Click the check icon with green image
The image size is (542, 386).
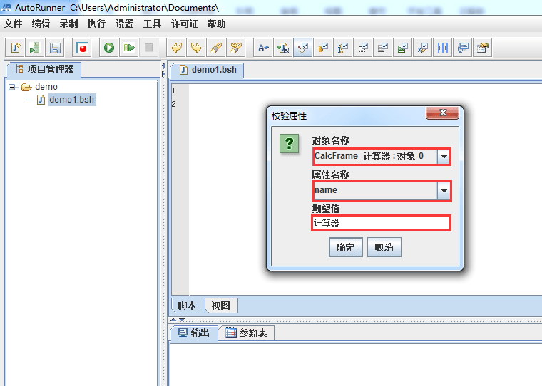pyautogui.click(x=403, y=48)
